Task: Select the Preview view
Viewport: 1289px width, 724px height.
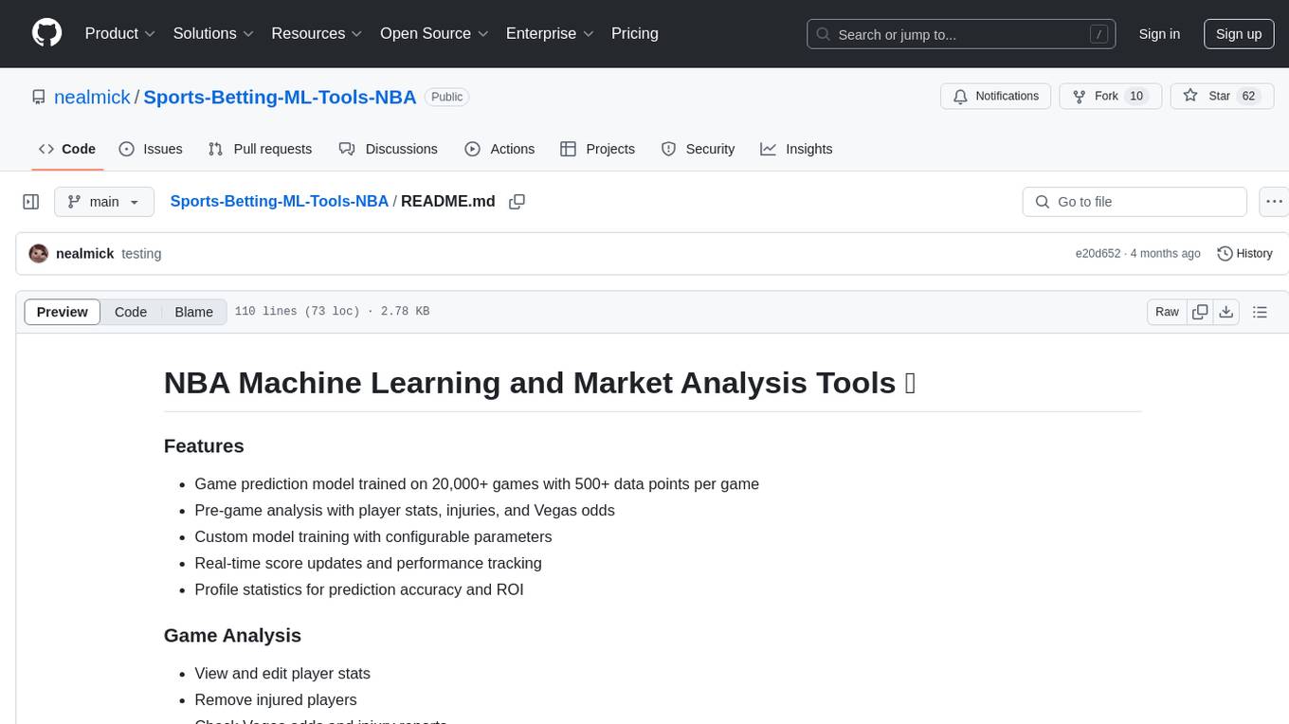Action: coord(63,312)
